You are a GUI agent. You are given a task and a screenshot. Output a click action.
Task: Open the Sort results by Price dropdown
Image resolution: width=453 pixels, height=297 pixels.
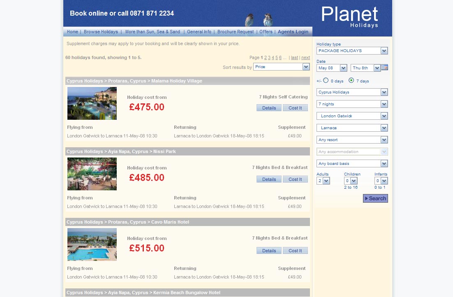tap(282, 67)
